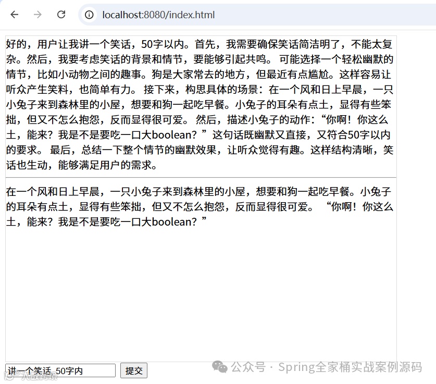Image resolution: width=436 pixels, height=384 pixels.
Task: Click the empty area of the answer panel
Action: click(201, 295)
